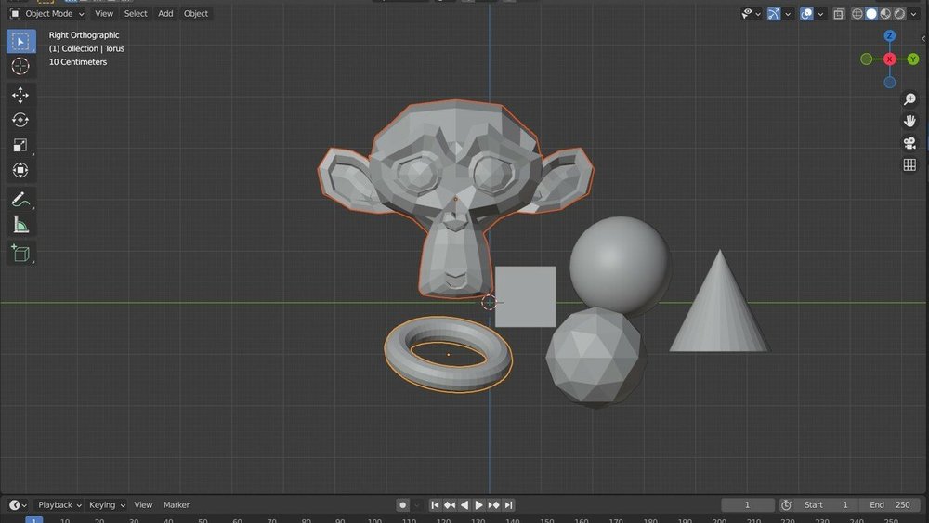
Task: Toggle camera view with camera icon
Action: (x=909, y=143)
